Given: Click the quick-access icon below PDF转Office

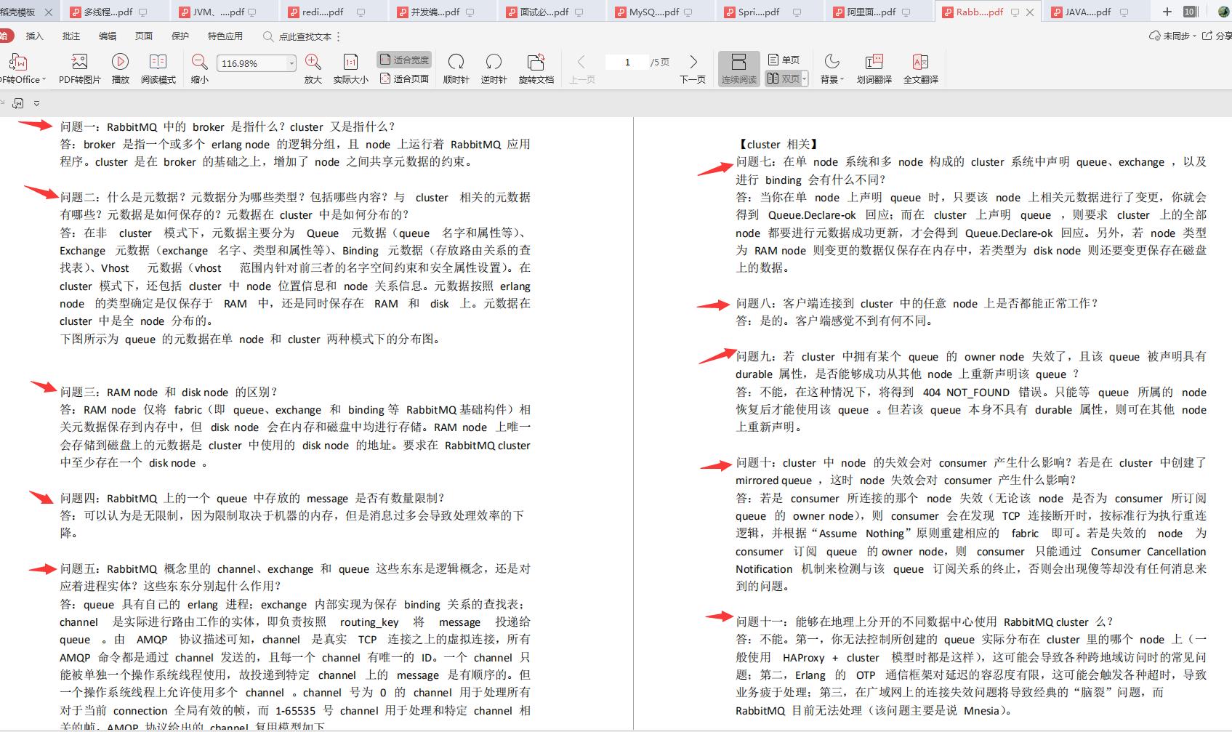Looking at the screenshot, I should 18,103.
